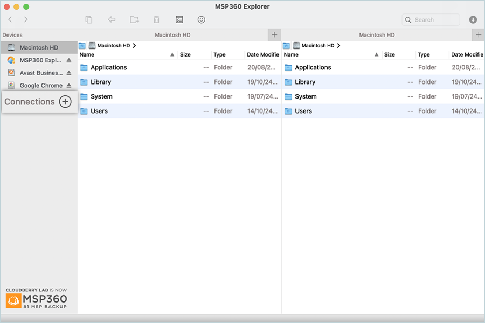The height and width of the screenshot is (323, 485).
Task: Add a new connection with plus icon
Action: click(x=65, y=102)
